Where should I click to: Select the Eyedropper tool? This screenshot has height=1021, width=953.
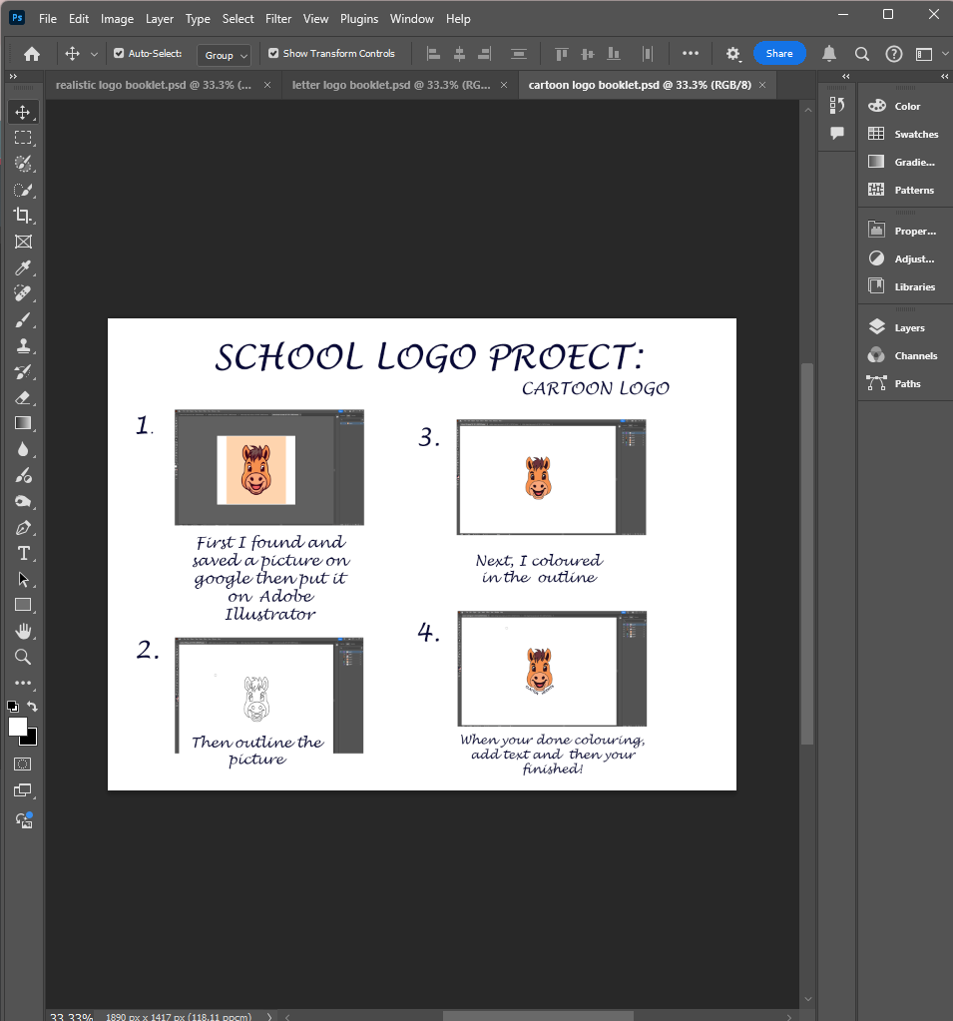[x=23, y=267]
